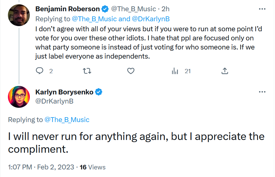Image resolution: width=275 pixels, height=177 pixels.
Task: Click the gray @The_B_Music handle next to Benjamin's name
Action: (134, 9)
